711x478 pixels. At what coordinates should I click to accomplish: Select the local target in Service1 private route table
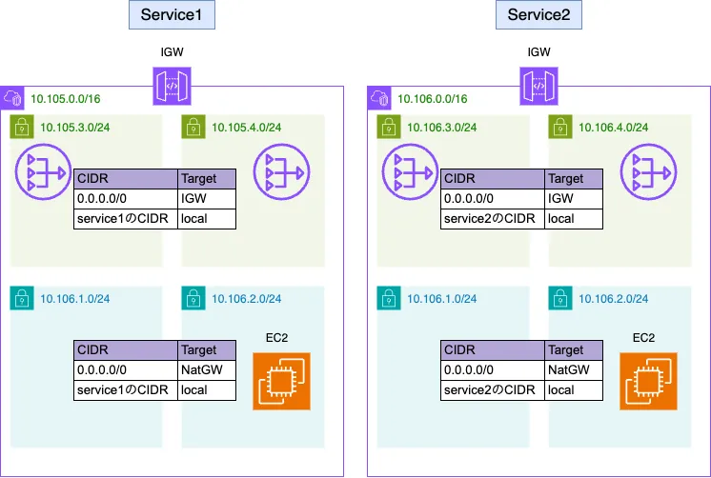pyautogui.click(x=207, y=389)
